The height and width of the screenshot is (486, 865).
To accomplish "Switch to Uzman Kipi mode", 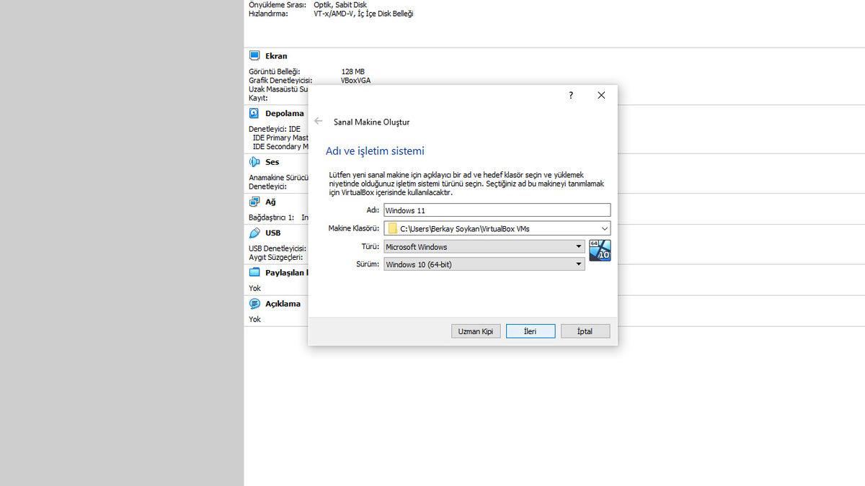I will pos(476,330).
